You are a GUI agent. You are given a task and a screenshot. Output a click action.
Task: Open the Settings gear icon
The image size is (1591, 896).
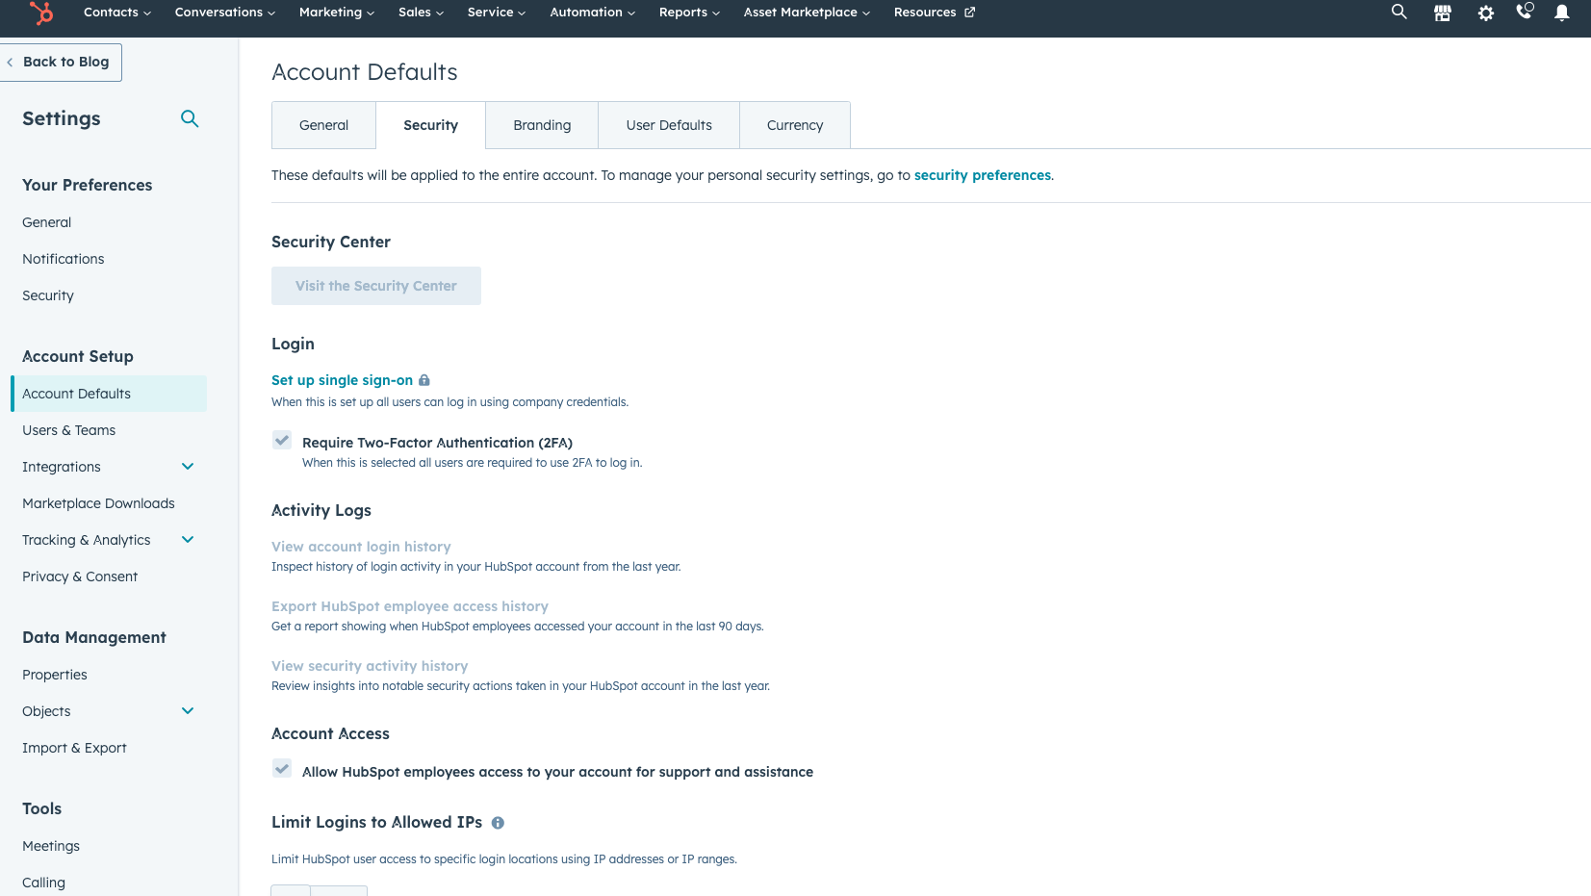click(x=1486, y=13)
